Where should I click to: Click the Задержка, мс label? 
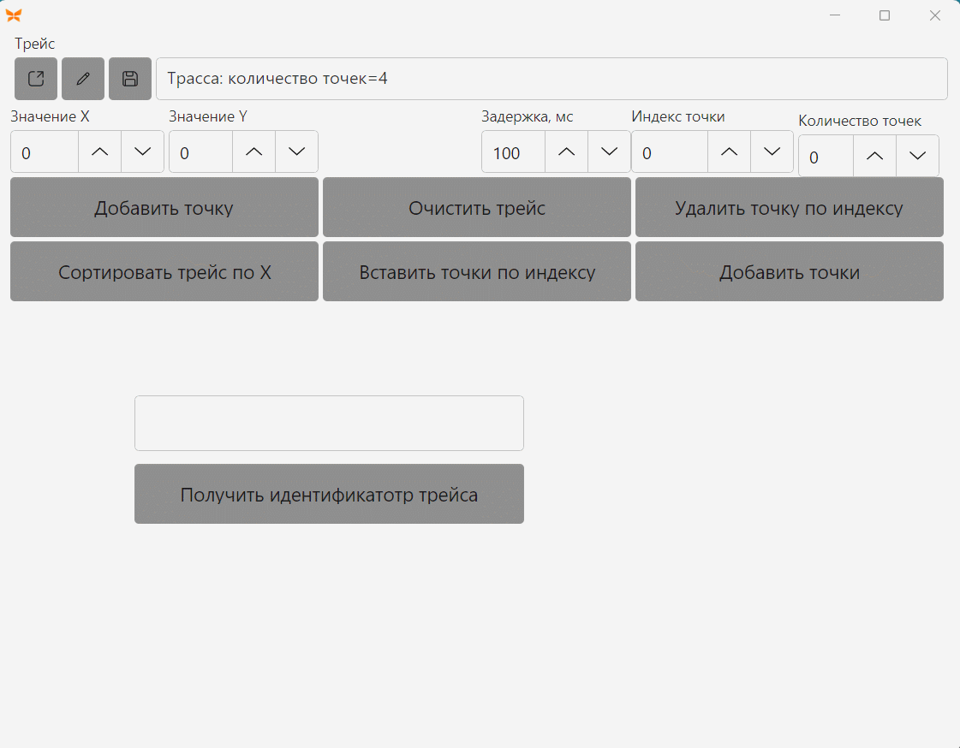[528, 116]
